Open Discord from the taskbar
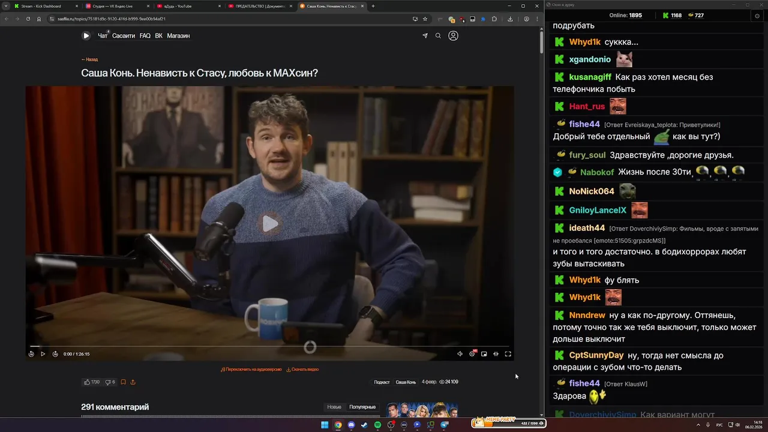This screenshot has width=768, height=432. pos(351,425)
